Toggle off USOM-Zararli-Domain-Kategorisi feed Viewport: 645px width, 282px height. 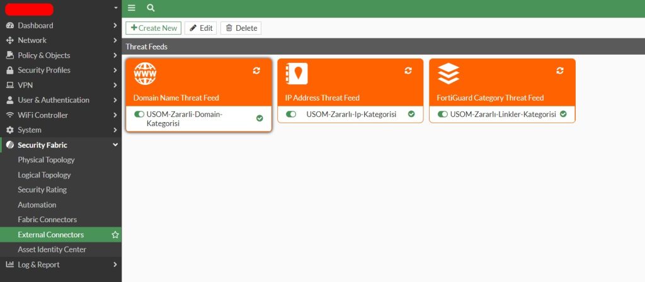[139, 114]
